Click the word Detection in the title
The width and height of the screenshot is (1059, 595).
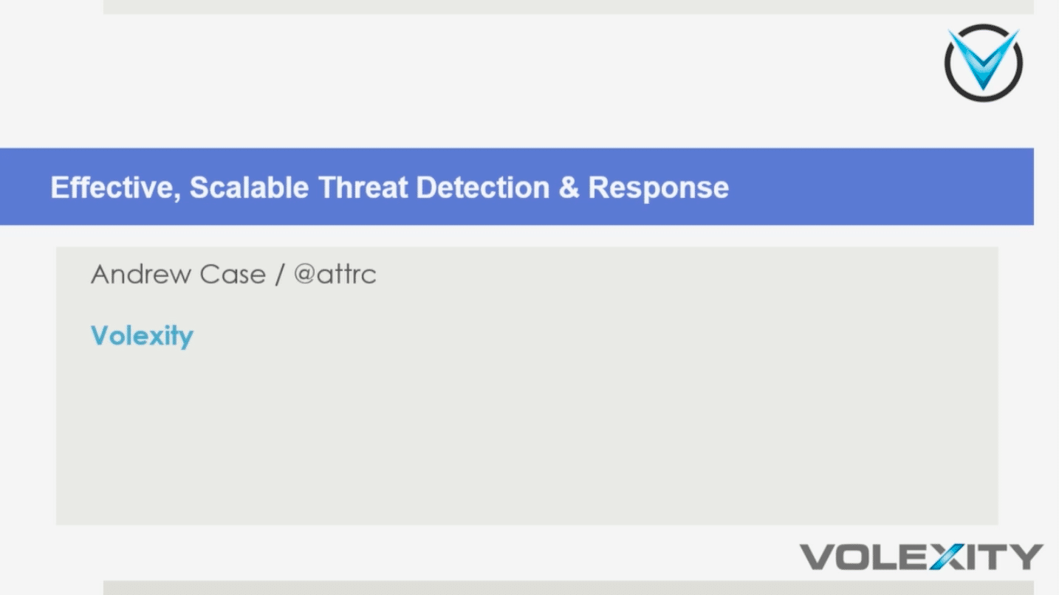[482, 188]
